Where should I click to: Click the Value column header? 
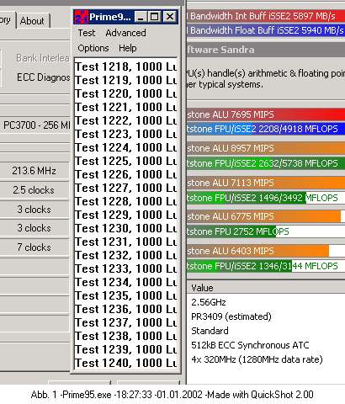[266, 288]
